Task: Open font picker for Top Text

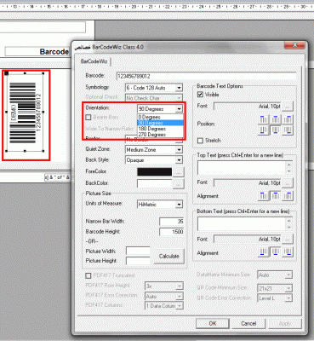Action: (288, 183)
